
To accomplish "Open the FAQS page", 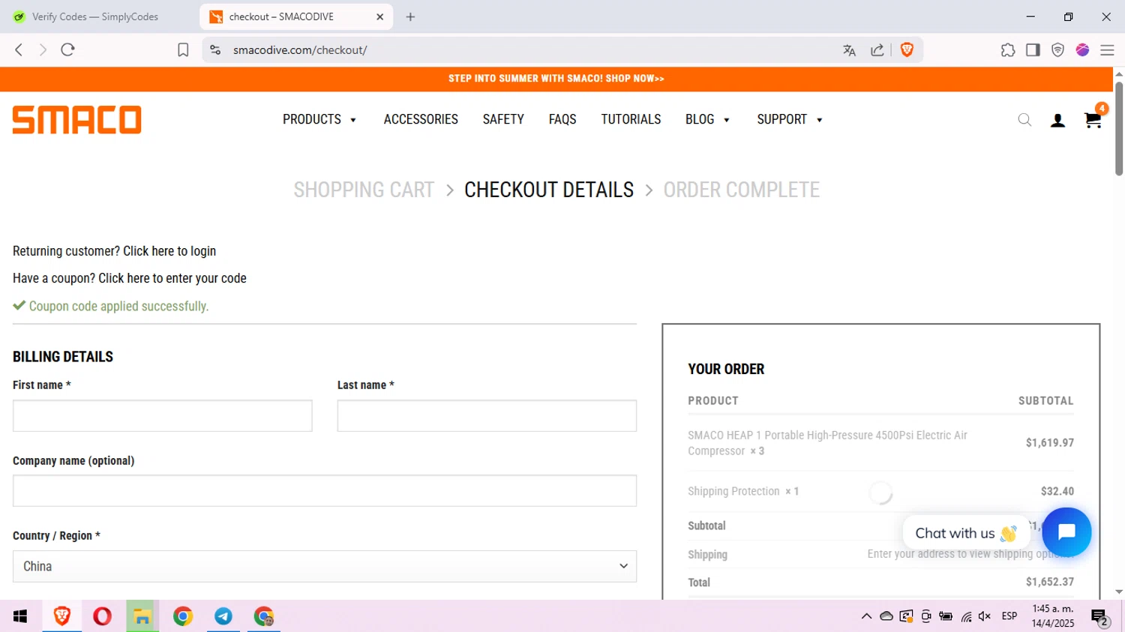I will click(562, 119).
